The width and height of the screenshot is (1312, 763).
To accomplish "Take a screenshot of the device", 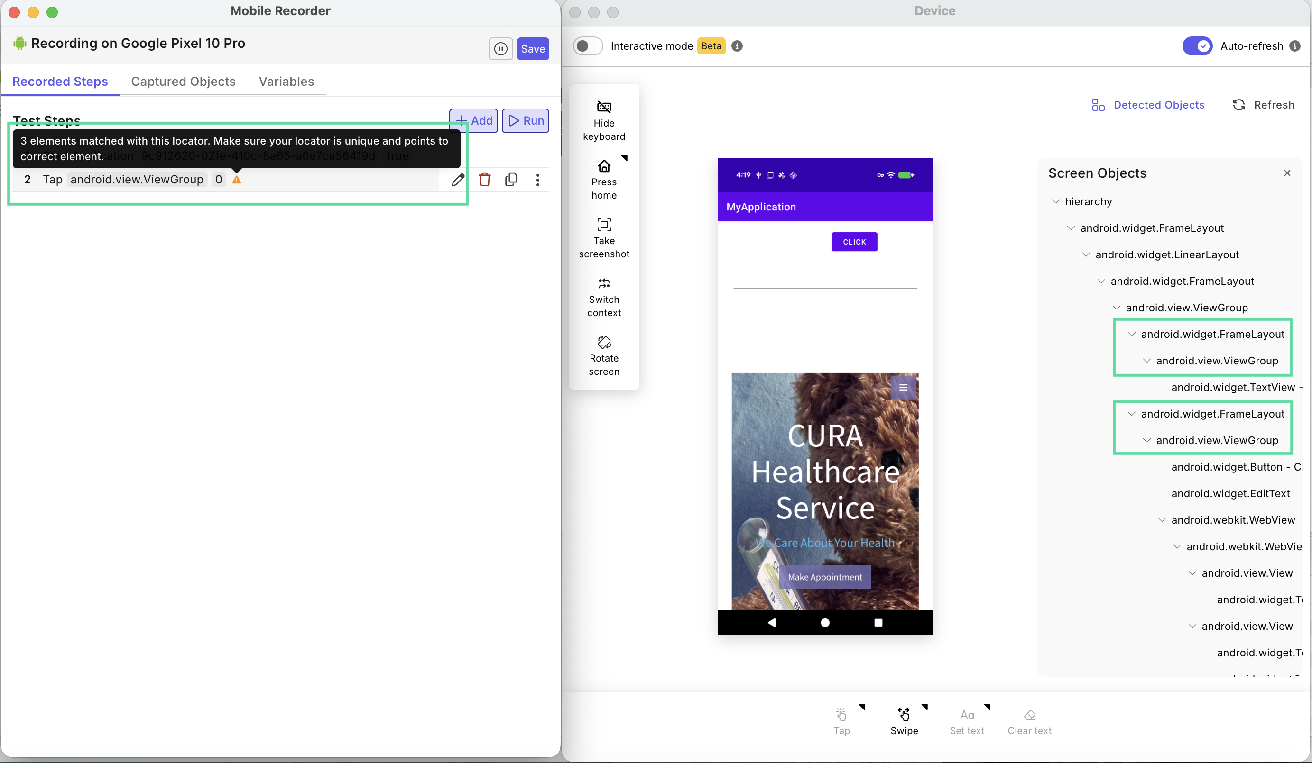I will pyautogui.click(x=604, y=225).
